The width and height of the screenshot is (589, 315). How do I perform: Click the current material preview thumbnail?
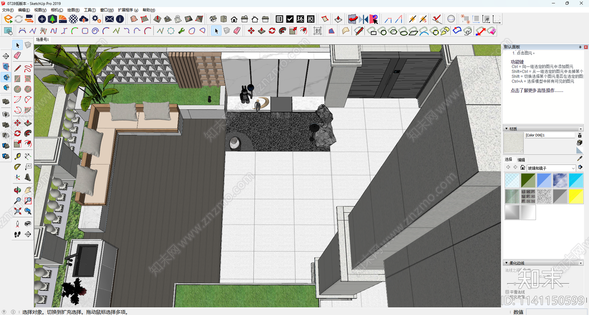tap(514, 143)
